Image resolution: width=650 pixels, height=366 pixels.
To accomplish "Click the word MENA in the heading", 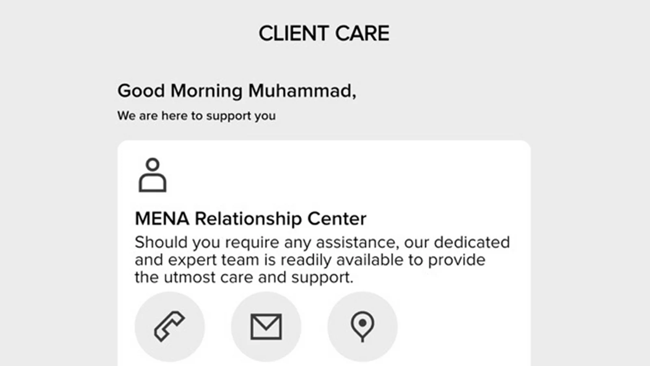I will pos(162,219).
